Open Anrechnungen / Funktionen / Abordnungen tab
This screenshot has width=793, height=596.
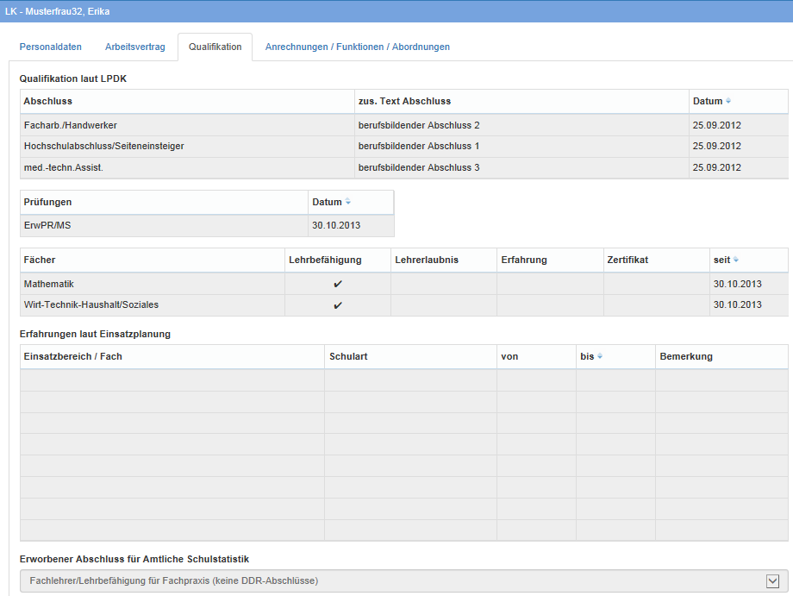(357, 47)
